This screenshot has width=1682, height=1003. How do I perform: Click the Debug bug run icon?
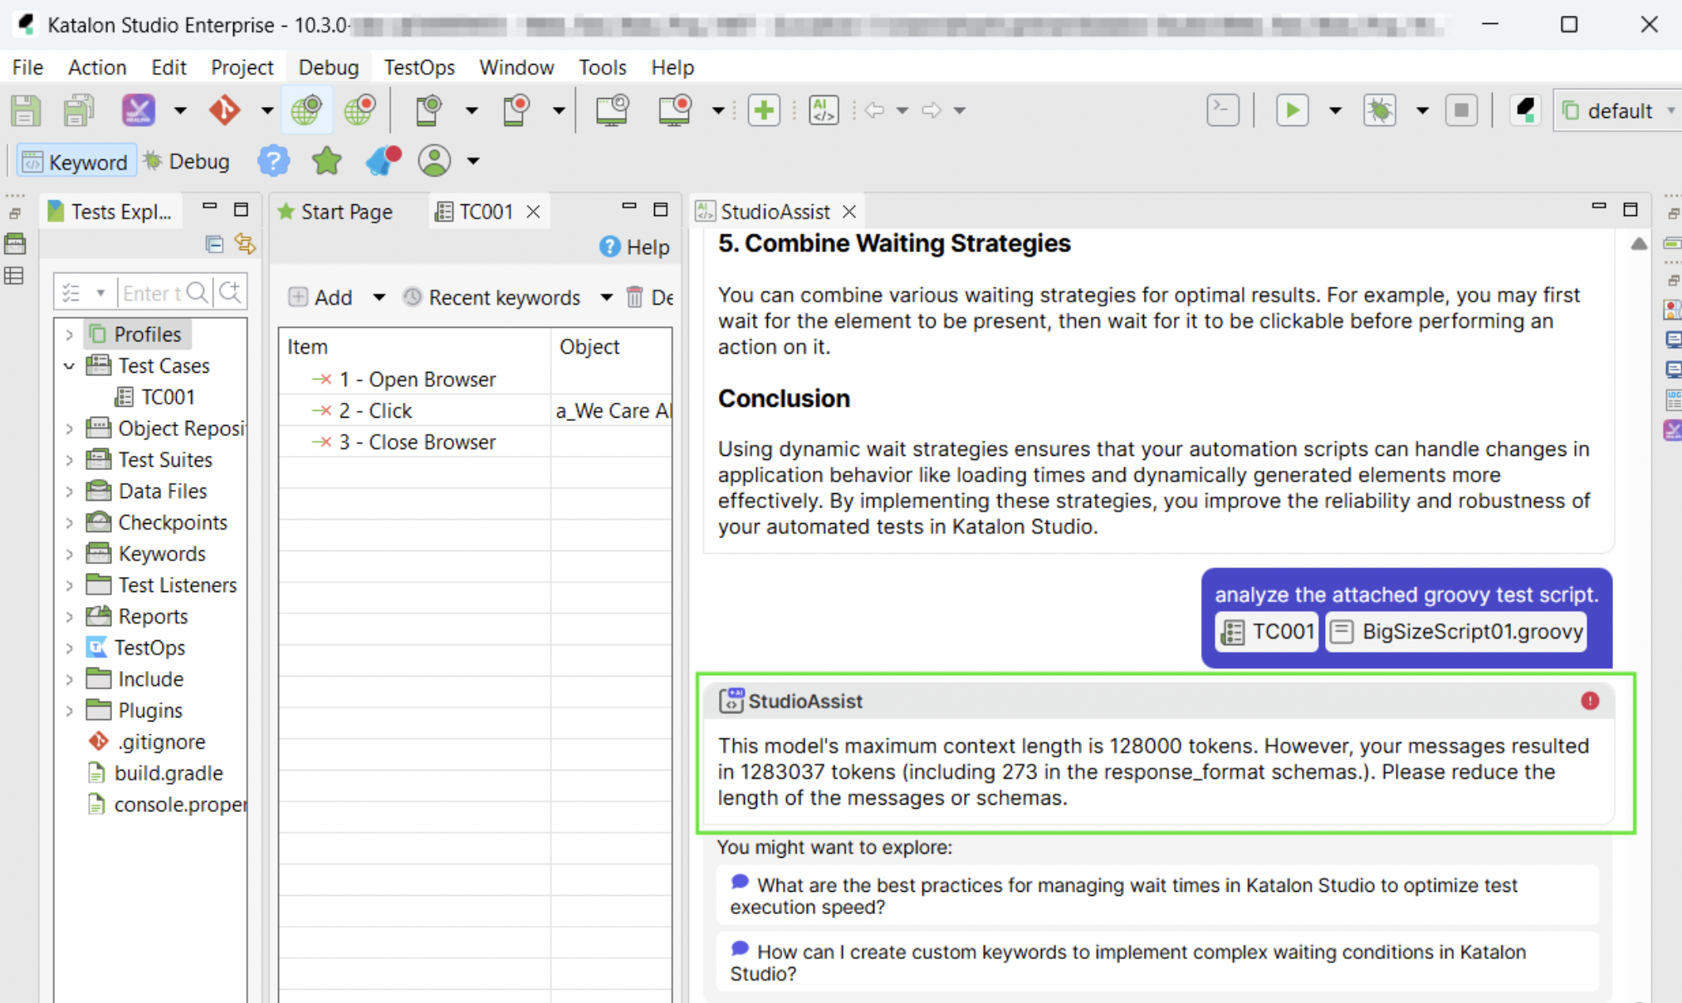[x=1380, y=110]
